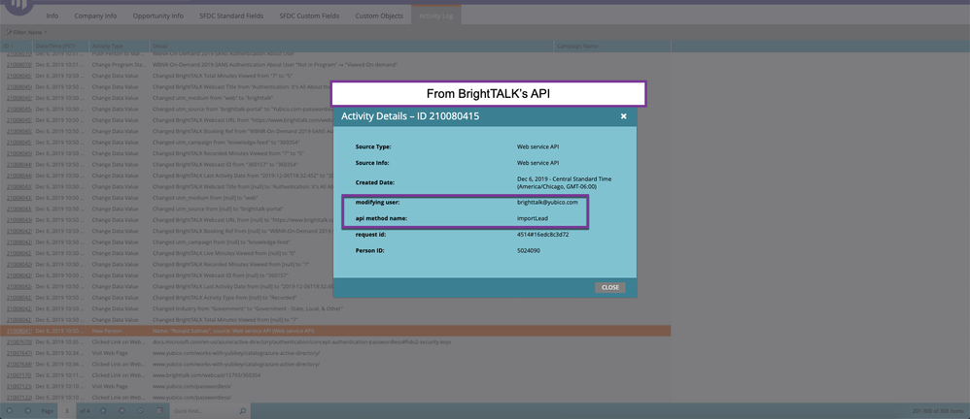970x419 pixels.
Task: Click the CLOSE button in Activity Details
Action: [x=610, y=287]
